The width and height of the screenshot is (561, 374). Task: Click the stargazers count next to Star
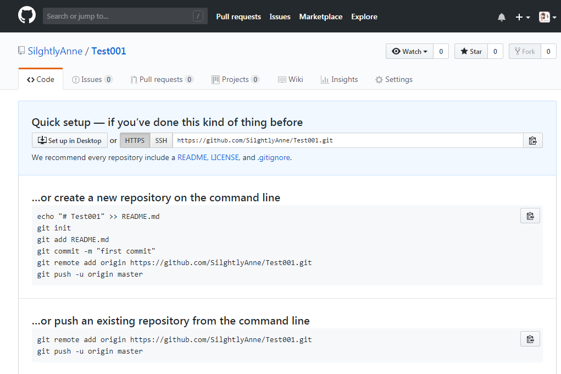[x=495, y=51]
